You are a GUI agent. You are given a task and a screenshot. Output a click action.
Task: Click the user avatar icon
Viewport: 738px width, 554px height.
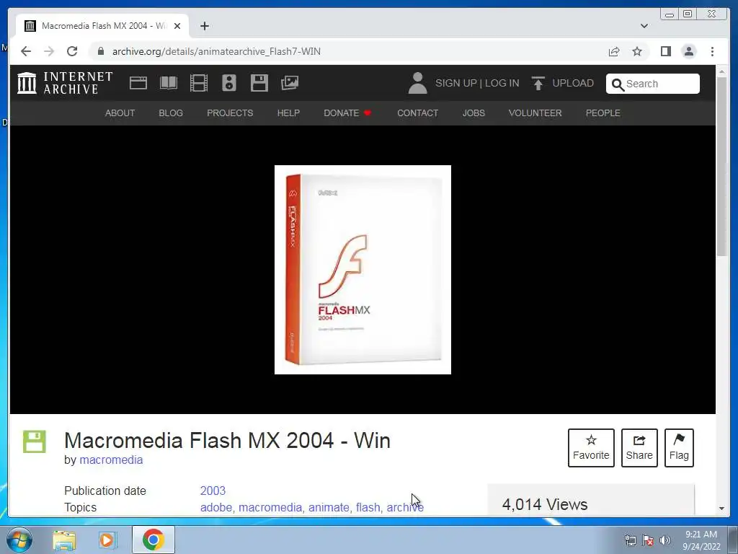417,83
